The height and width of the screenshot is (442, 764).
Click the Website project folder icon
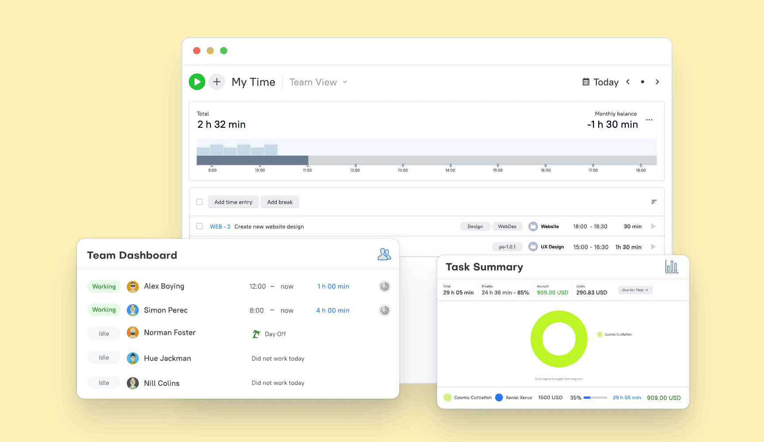533,226
